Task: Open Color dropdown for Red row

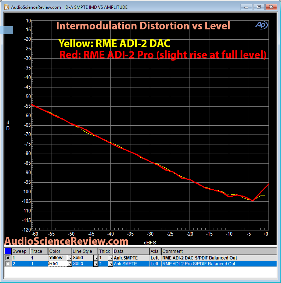Action: (69, 264)
